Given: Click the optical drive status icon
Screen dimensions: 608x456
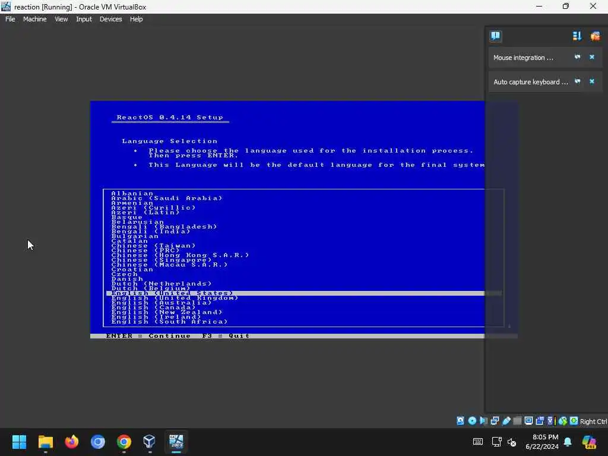Looking at the screenshot, I should click(x=472, y=421).
